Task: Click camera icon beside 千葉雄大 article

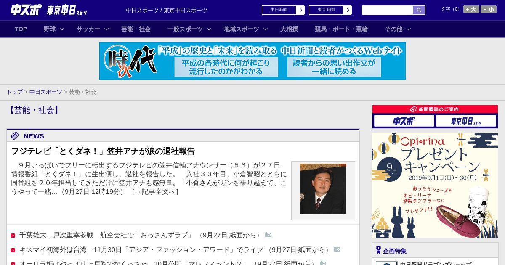Action: pos(268,235)
